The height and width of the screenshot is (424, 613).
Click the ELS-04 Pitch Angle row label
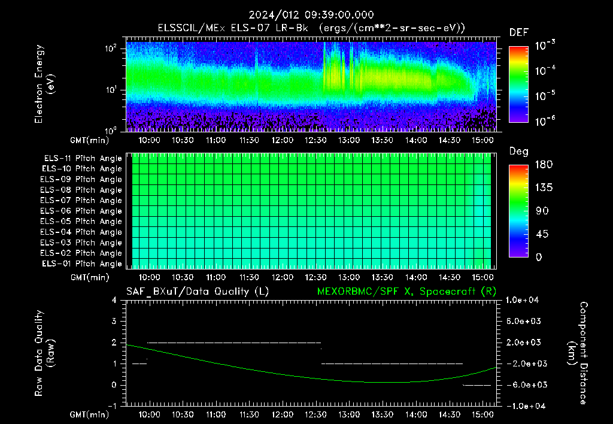[81, 232]
